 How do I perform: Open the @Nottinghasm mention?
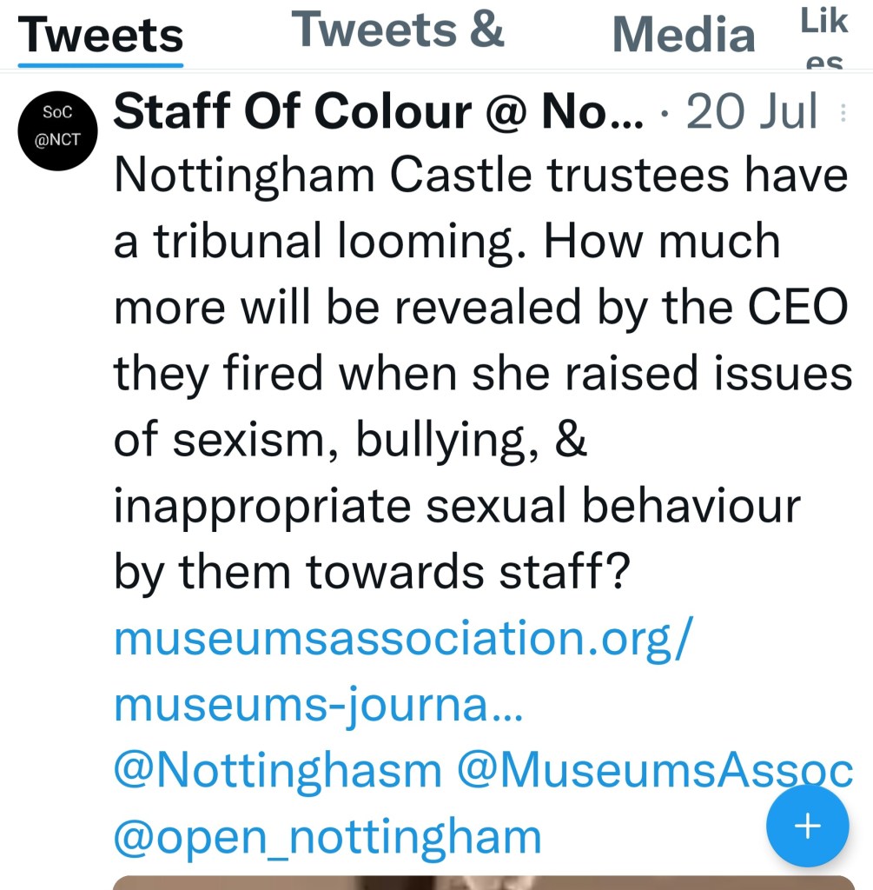[x=278, y=770]
